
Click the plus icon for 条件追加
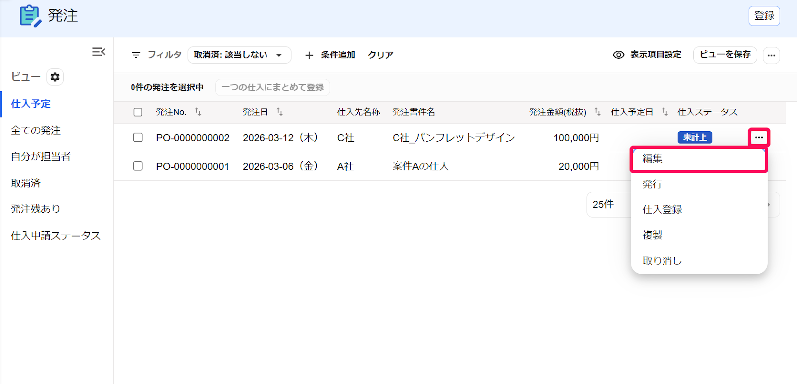click(x=309, y=55)
